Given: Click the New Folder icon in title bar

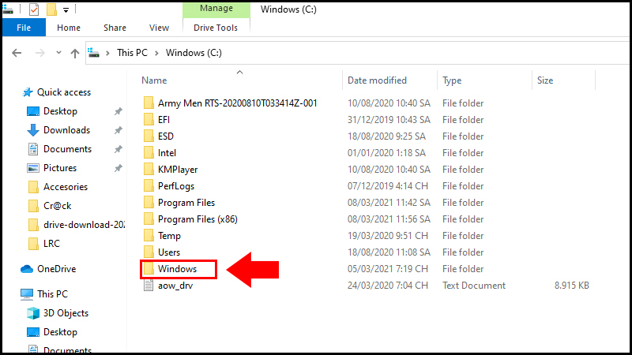Looking at the screenshot, I should click(x=51, y=9).
